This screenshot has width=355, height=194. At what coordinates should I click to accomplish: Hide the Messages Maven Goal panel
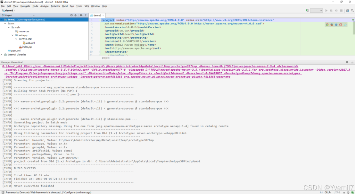(x=352, y=62)
